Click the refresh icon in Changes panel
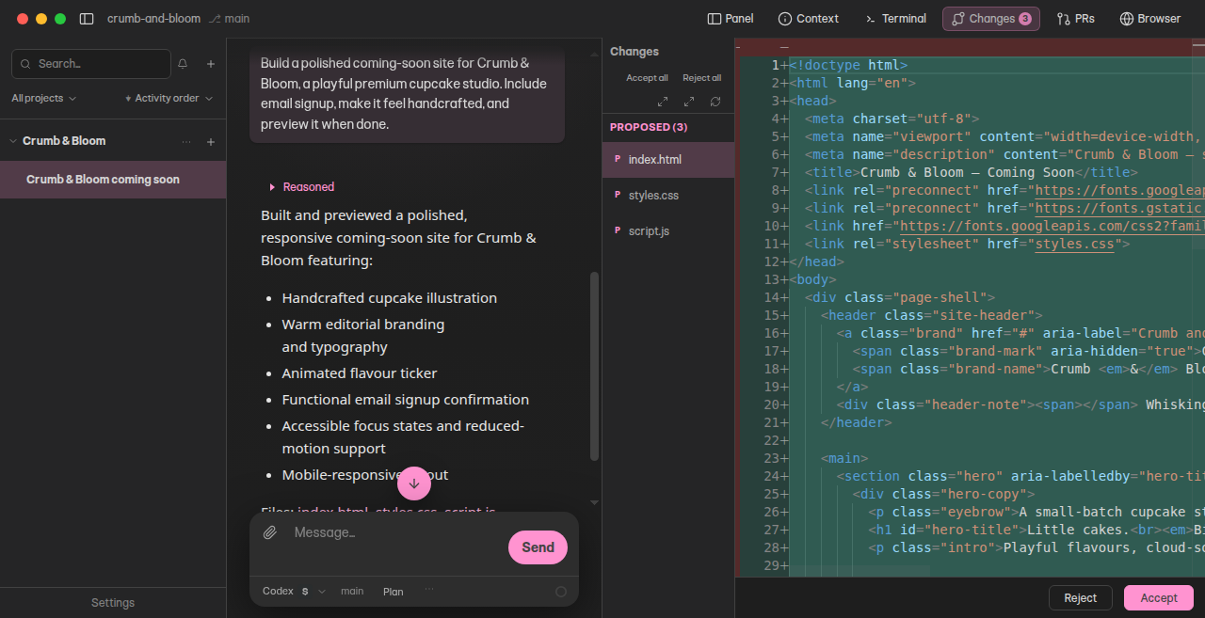1205x618 pixels. pos(715,102)
